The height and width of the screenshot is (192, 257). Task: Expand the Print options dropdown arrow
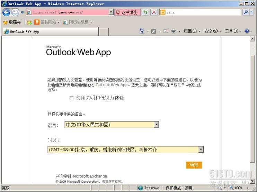tap(179, 31)
